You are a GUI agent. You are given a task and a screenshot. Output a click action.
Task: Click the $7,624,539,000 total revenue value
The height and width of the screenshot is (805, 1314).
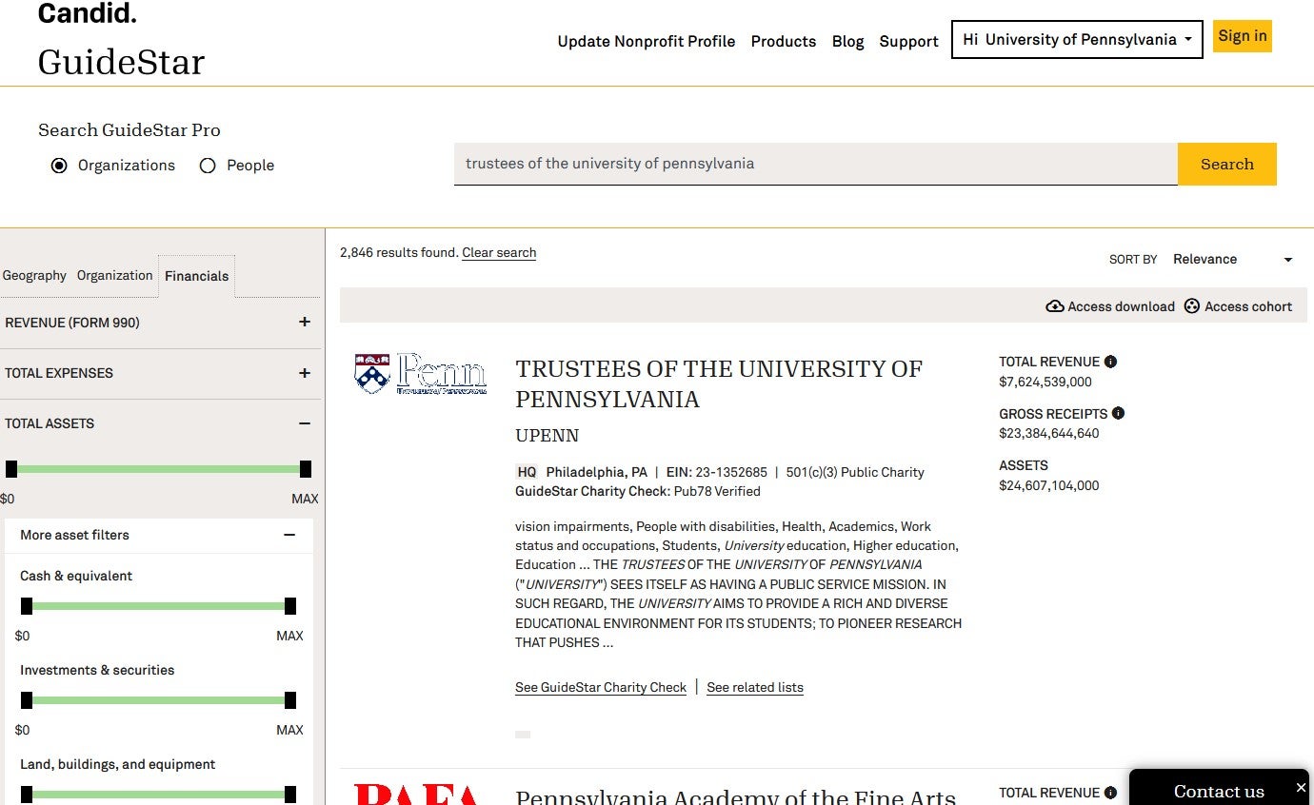tap(1045, 382)
